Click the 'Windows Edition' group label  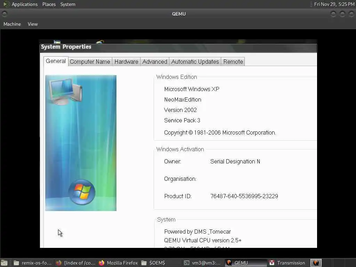(177, 77)
